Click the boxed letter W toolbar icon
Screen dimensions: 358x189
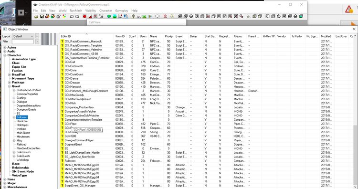tap(284, 16)
